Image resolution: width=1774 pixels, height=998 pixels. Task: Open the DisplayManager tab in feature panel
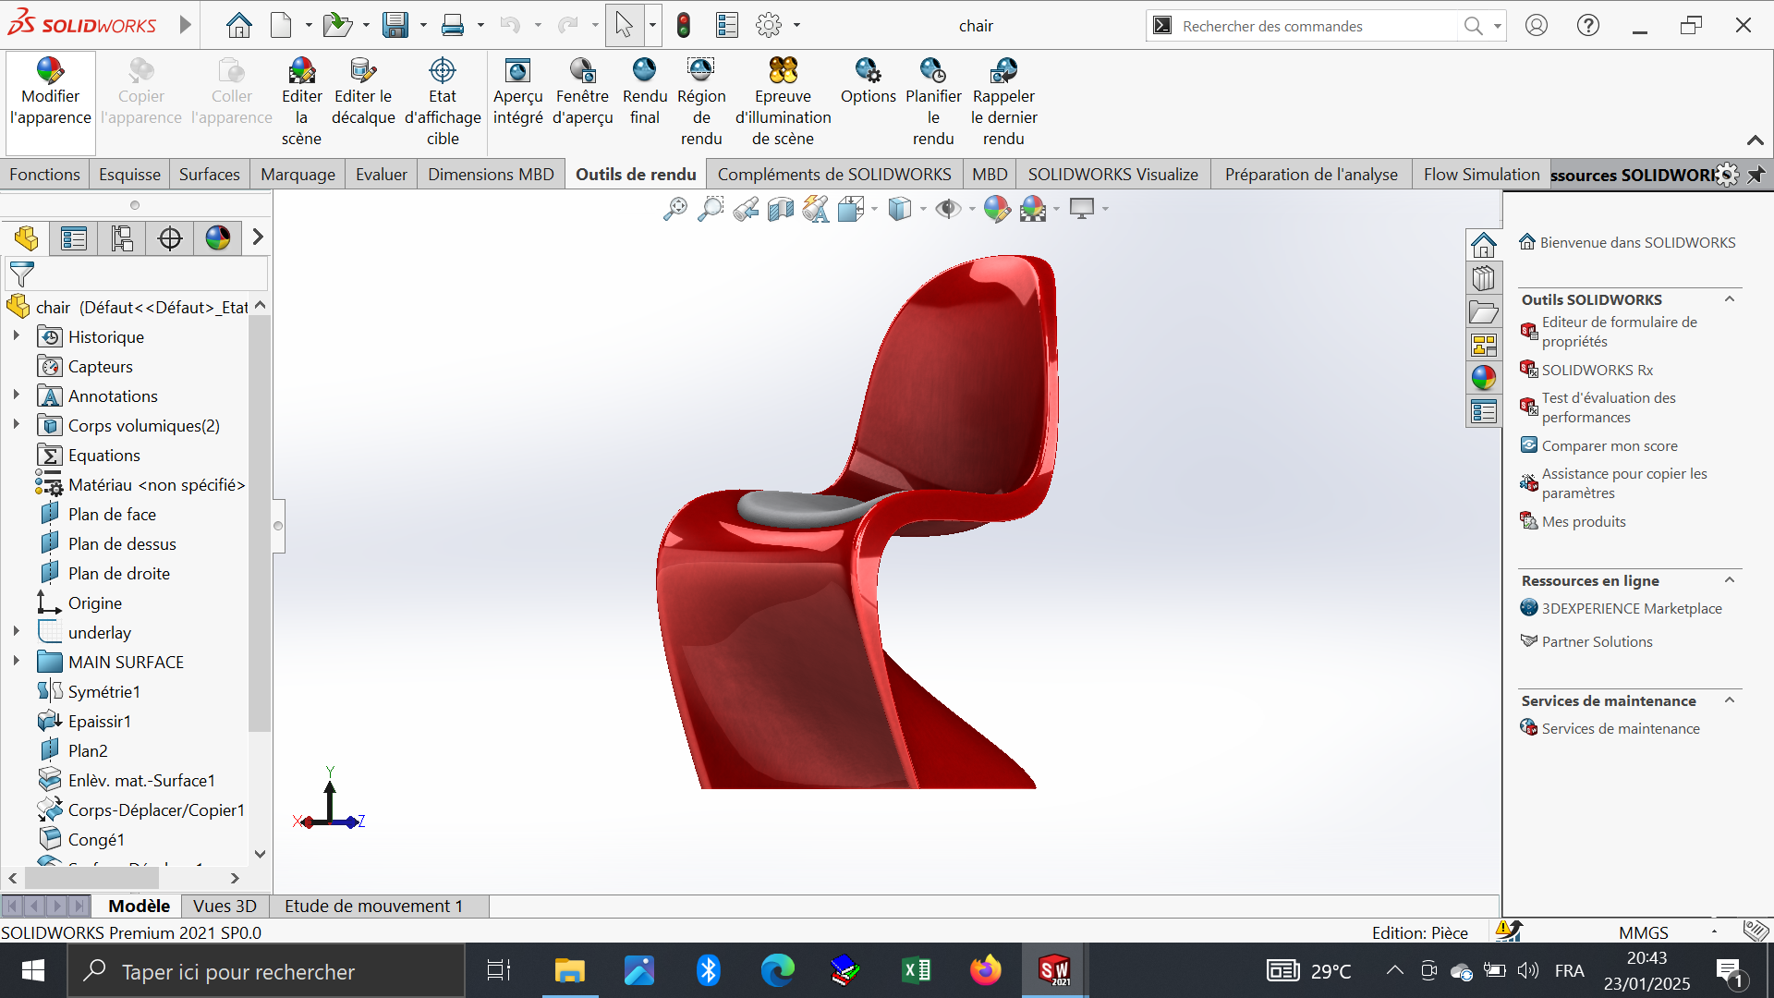pos(217,238)
